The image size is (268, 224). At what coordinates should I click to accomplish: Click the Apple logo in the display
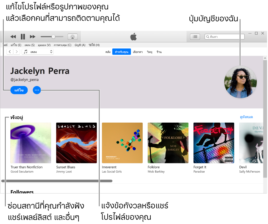tap(133, 36)
